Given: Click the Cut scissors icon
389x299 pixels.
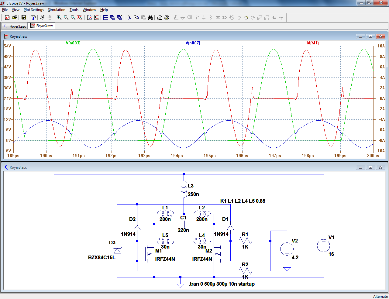Looking at the screenshot, I should (129, 18).
